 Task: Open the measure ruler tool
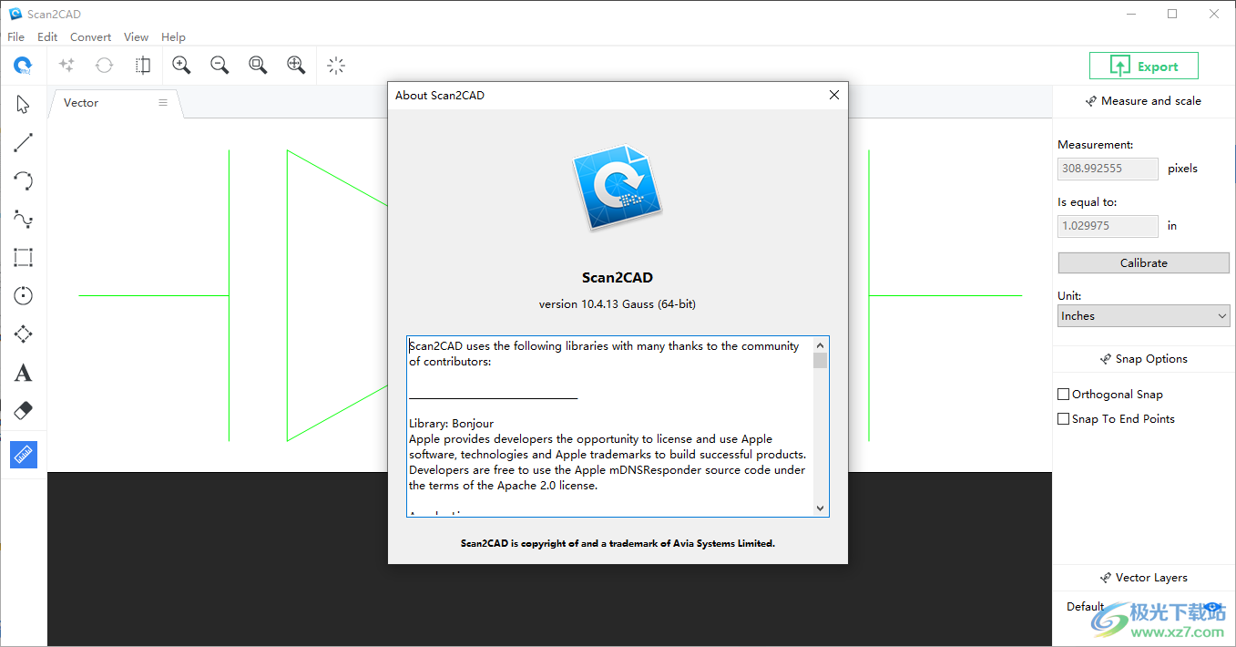click(23, 454)
